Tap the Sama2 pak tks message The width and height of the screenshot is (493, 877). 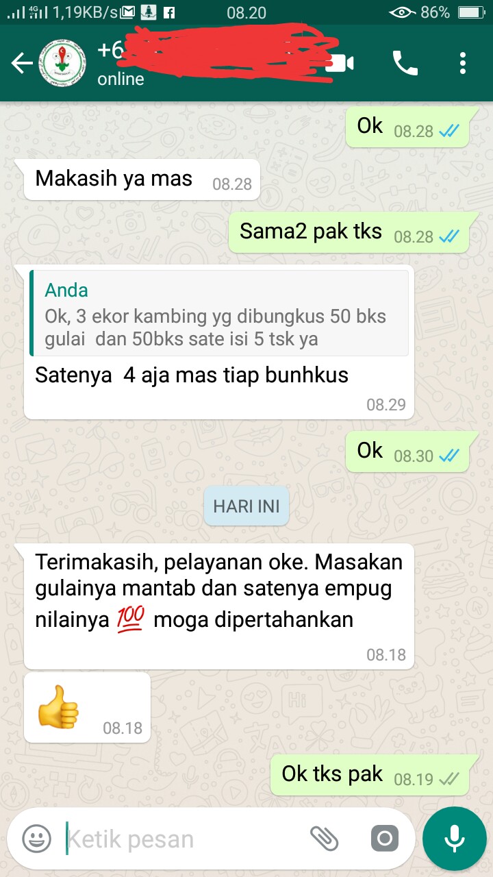pyautogui.click(x=349, y=232)
